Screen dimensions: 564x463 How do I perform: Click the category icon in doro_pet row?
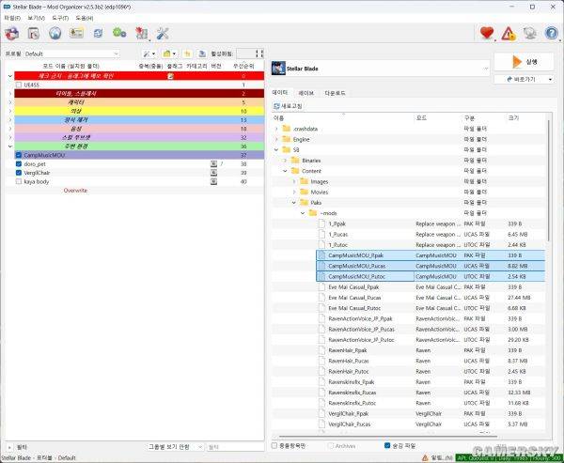click(213, 164)
